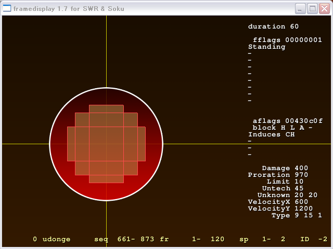The image size is (333, 249).
Task: Maximize the framedisplay window
Action: [312, 8]
